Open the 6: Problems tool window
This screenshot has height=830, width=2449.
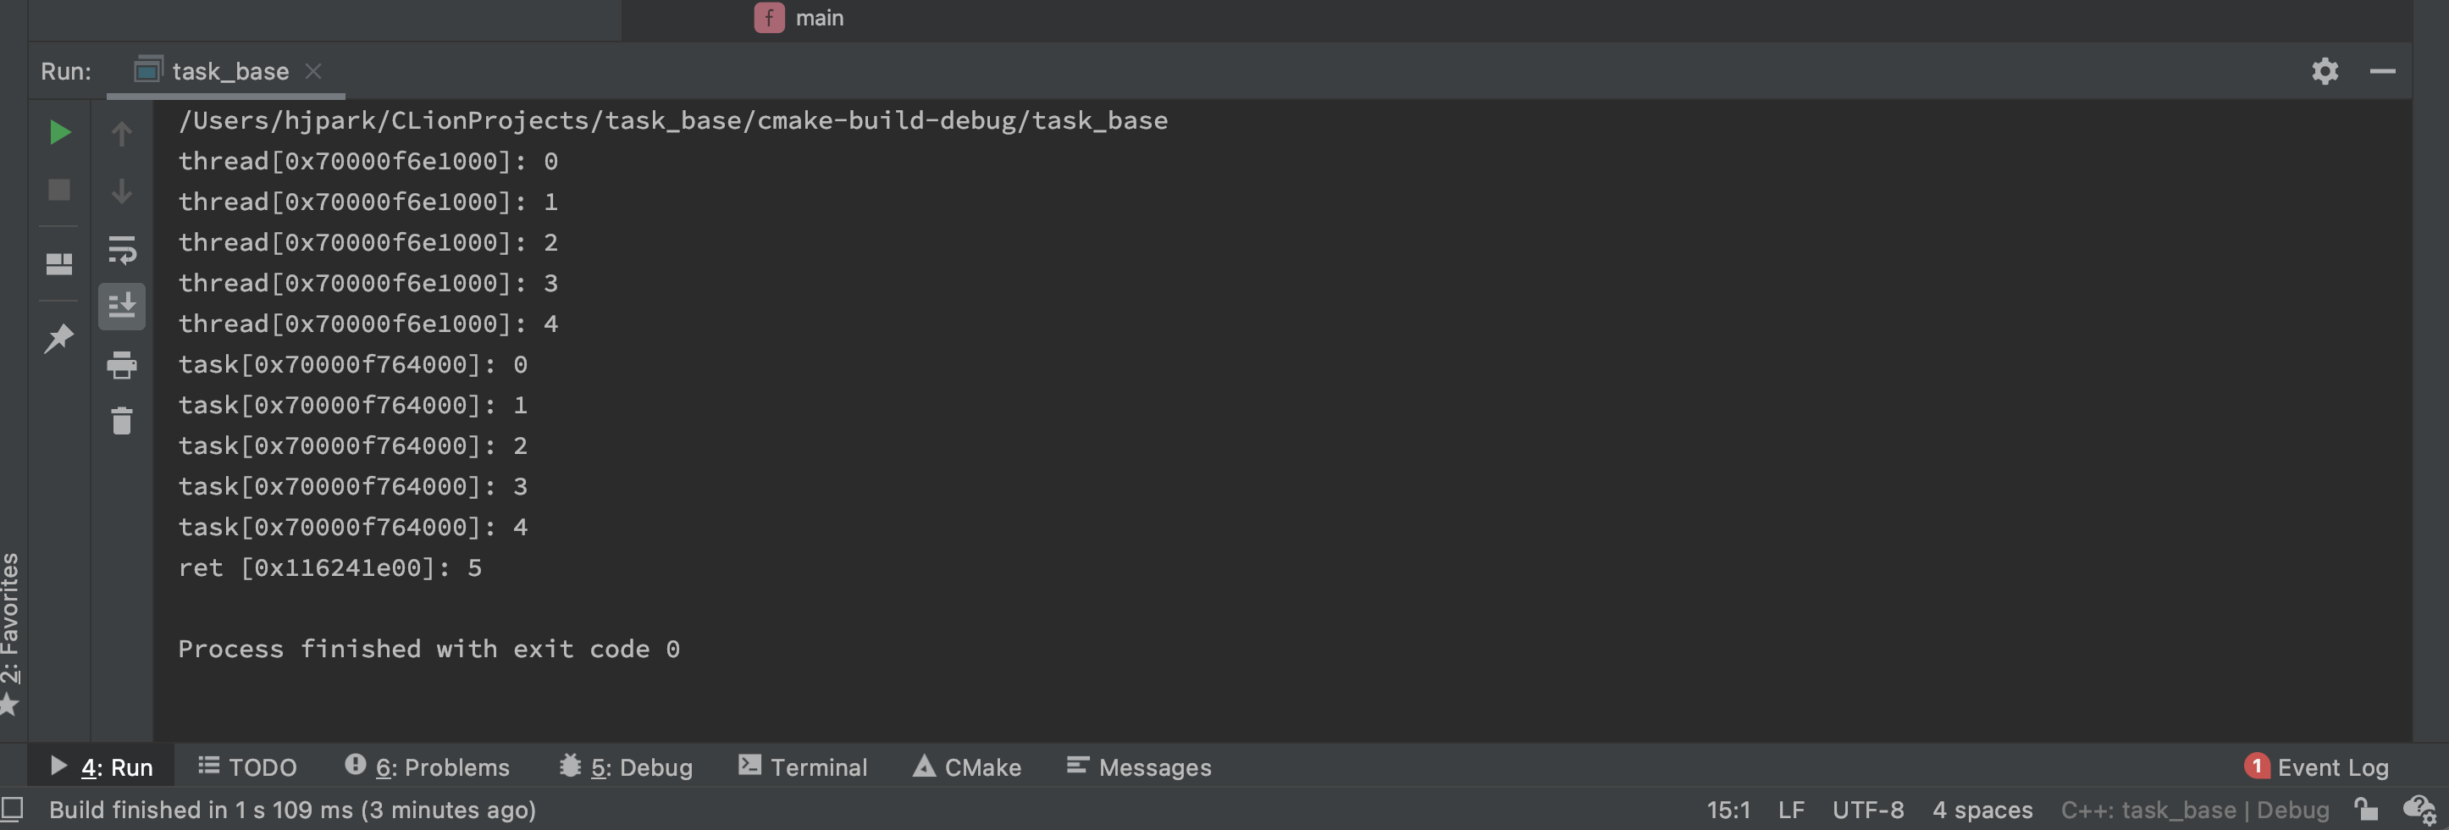click(427, 766)
